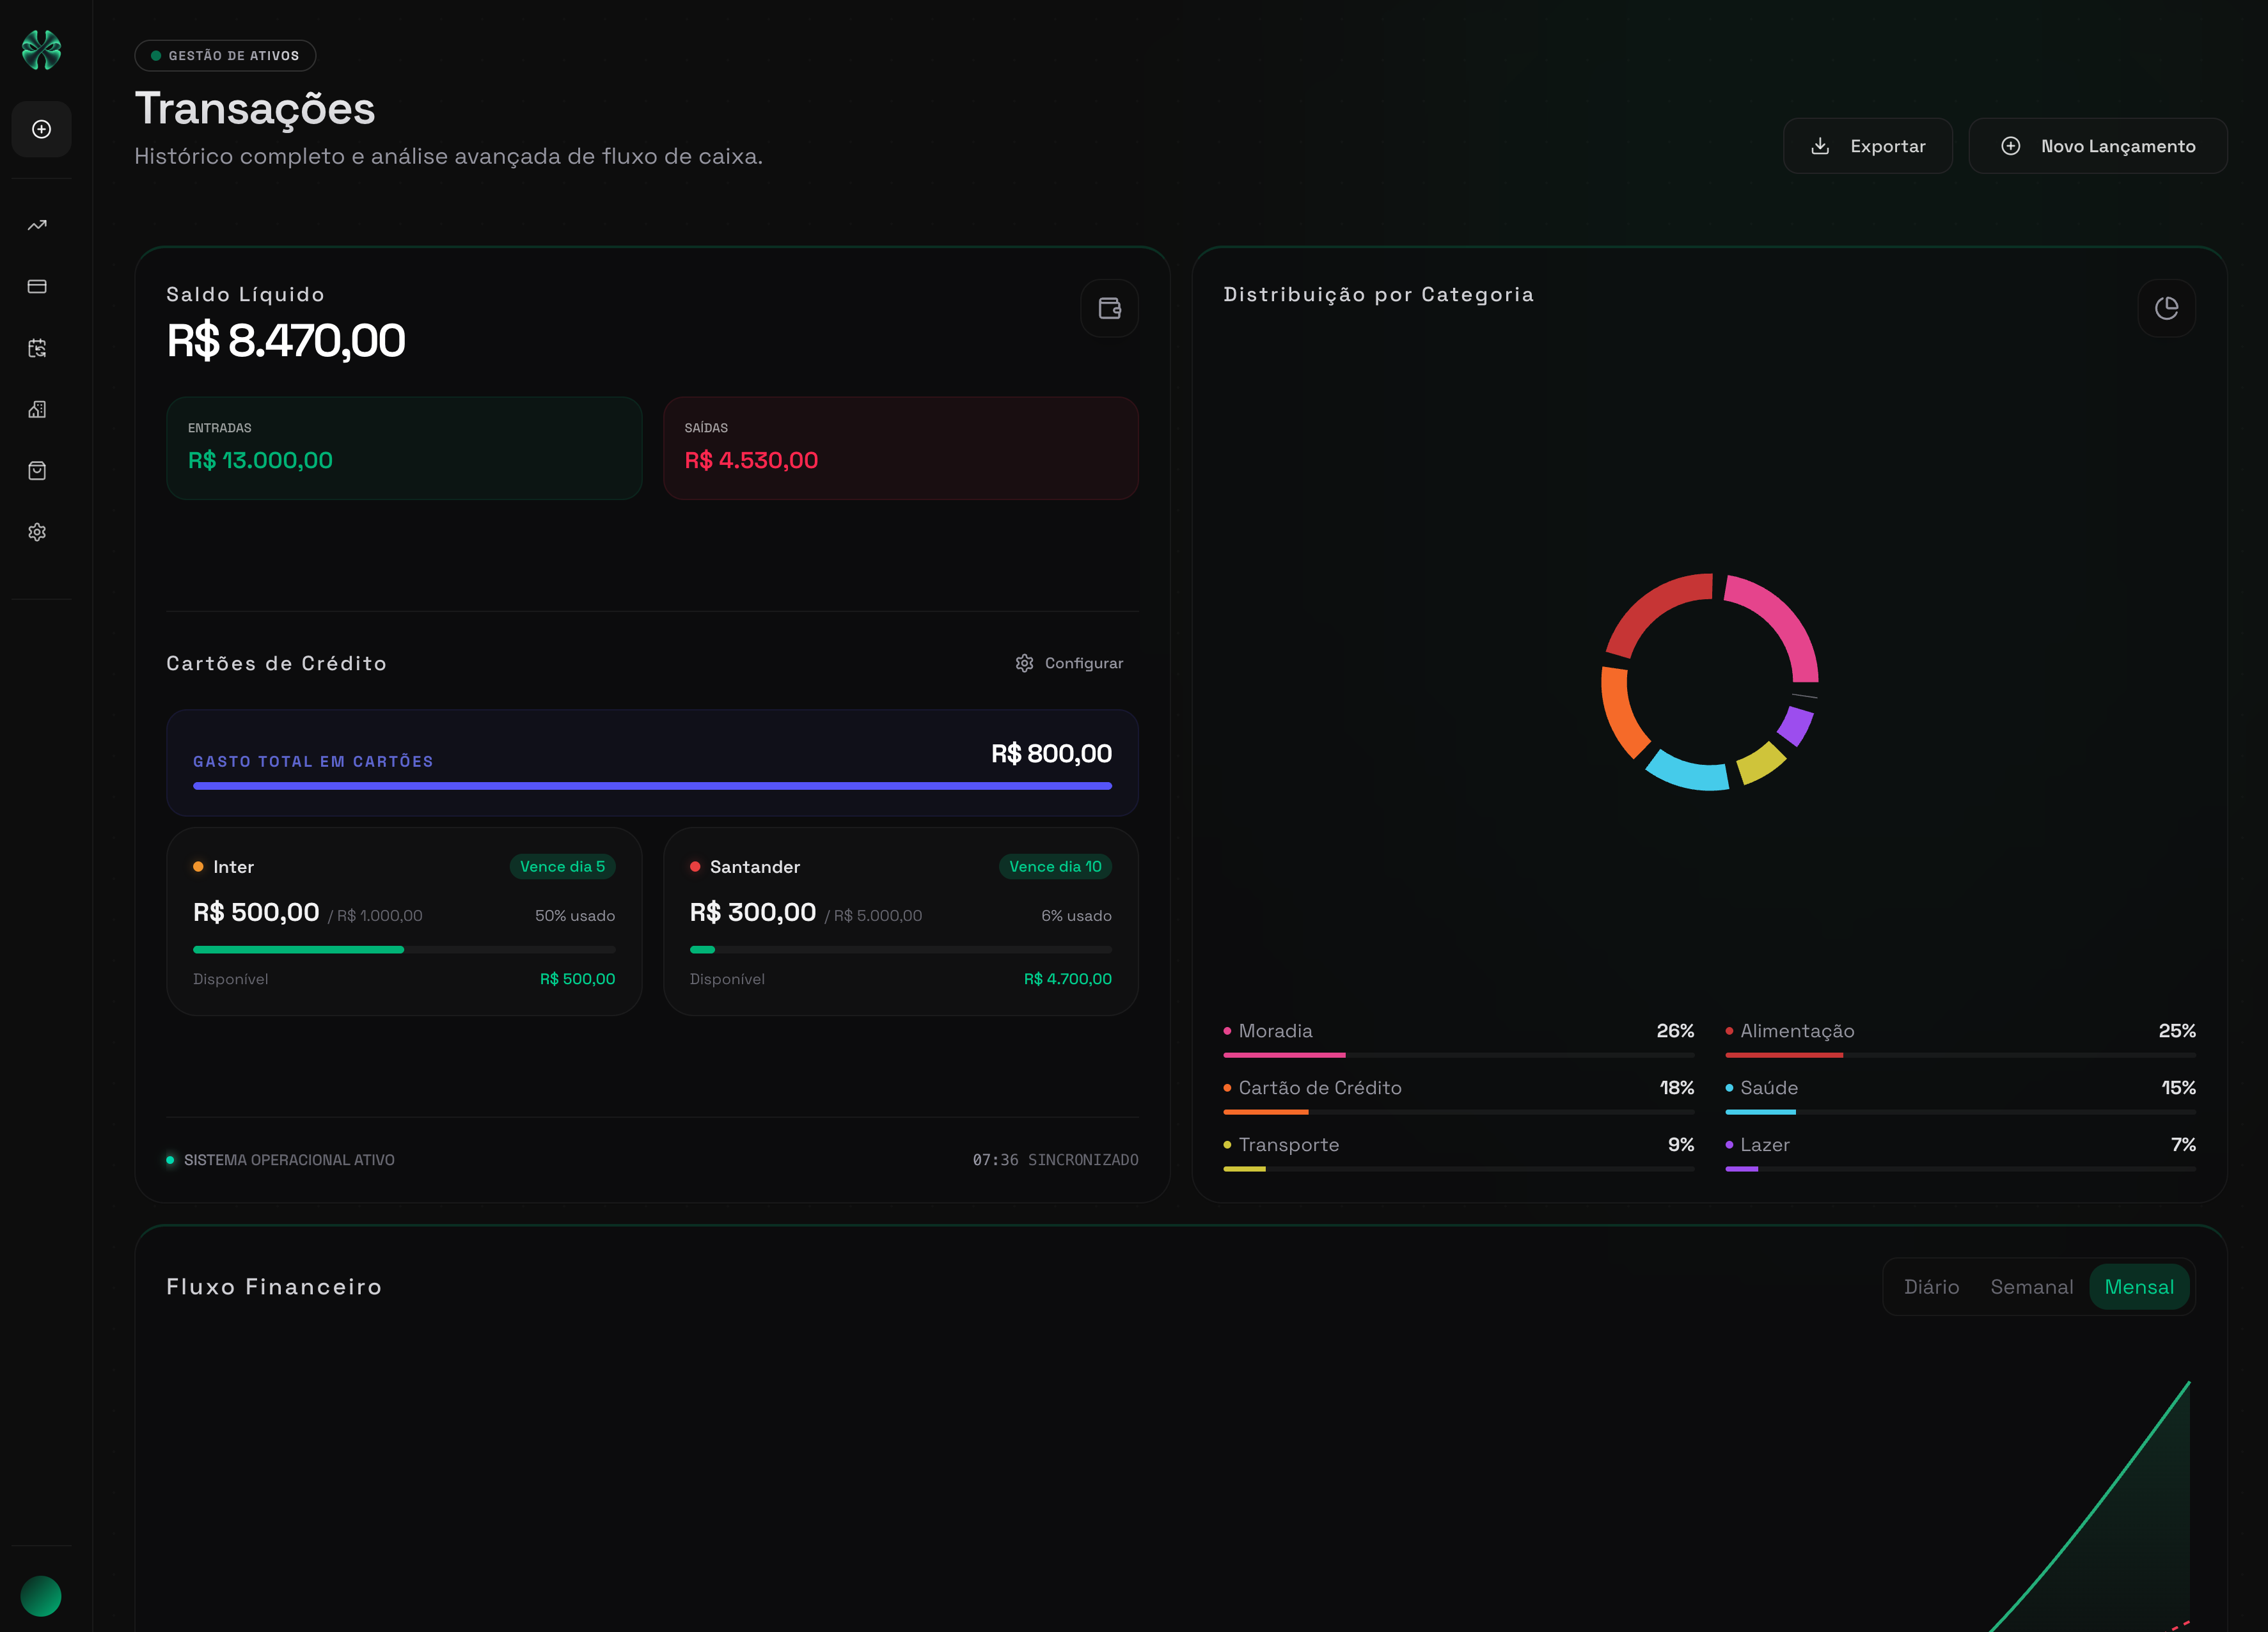Open the real estate building icon in sidebar
The image size is (2268, 1632).
pyautogui.click(x=40, y=409)
